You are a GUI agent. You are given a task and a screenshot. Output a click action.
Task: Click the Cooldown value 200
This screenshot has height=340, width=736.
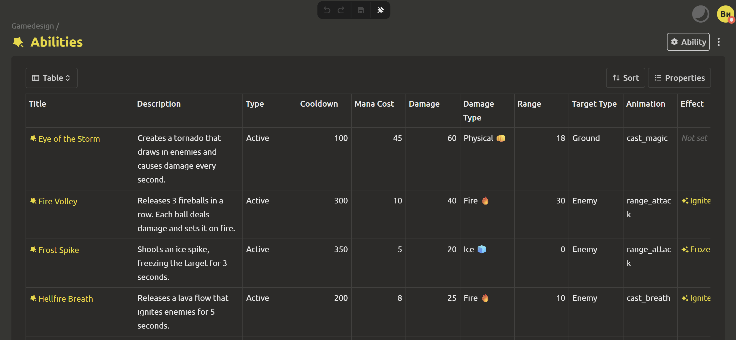pos(341,298)
